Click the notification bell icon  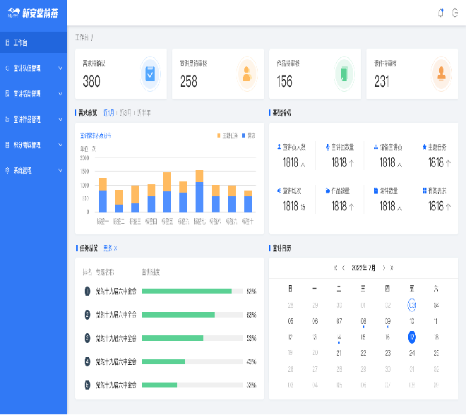(x=441, y=13)
